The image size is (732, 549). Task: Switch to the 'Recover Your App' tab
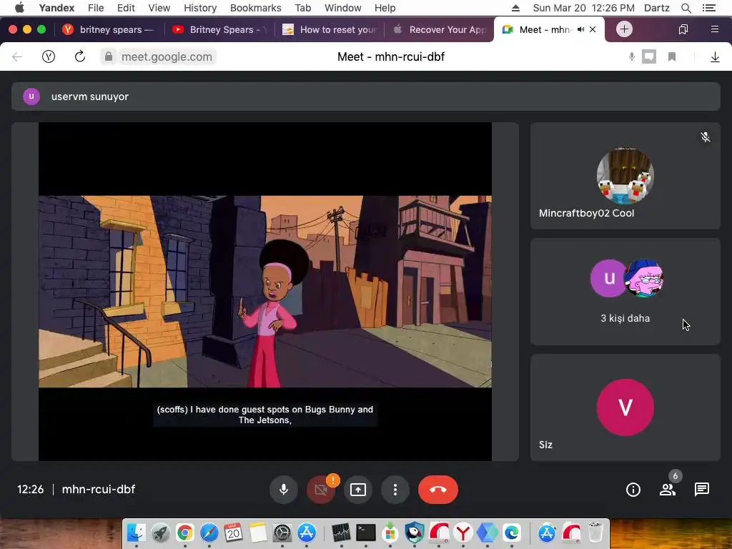tap(440, 29)
